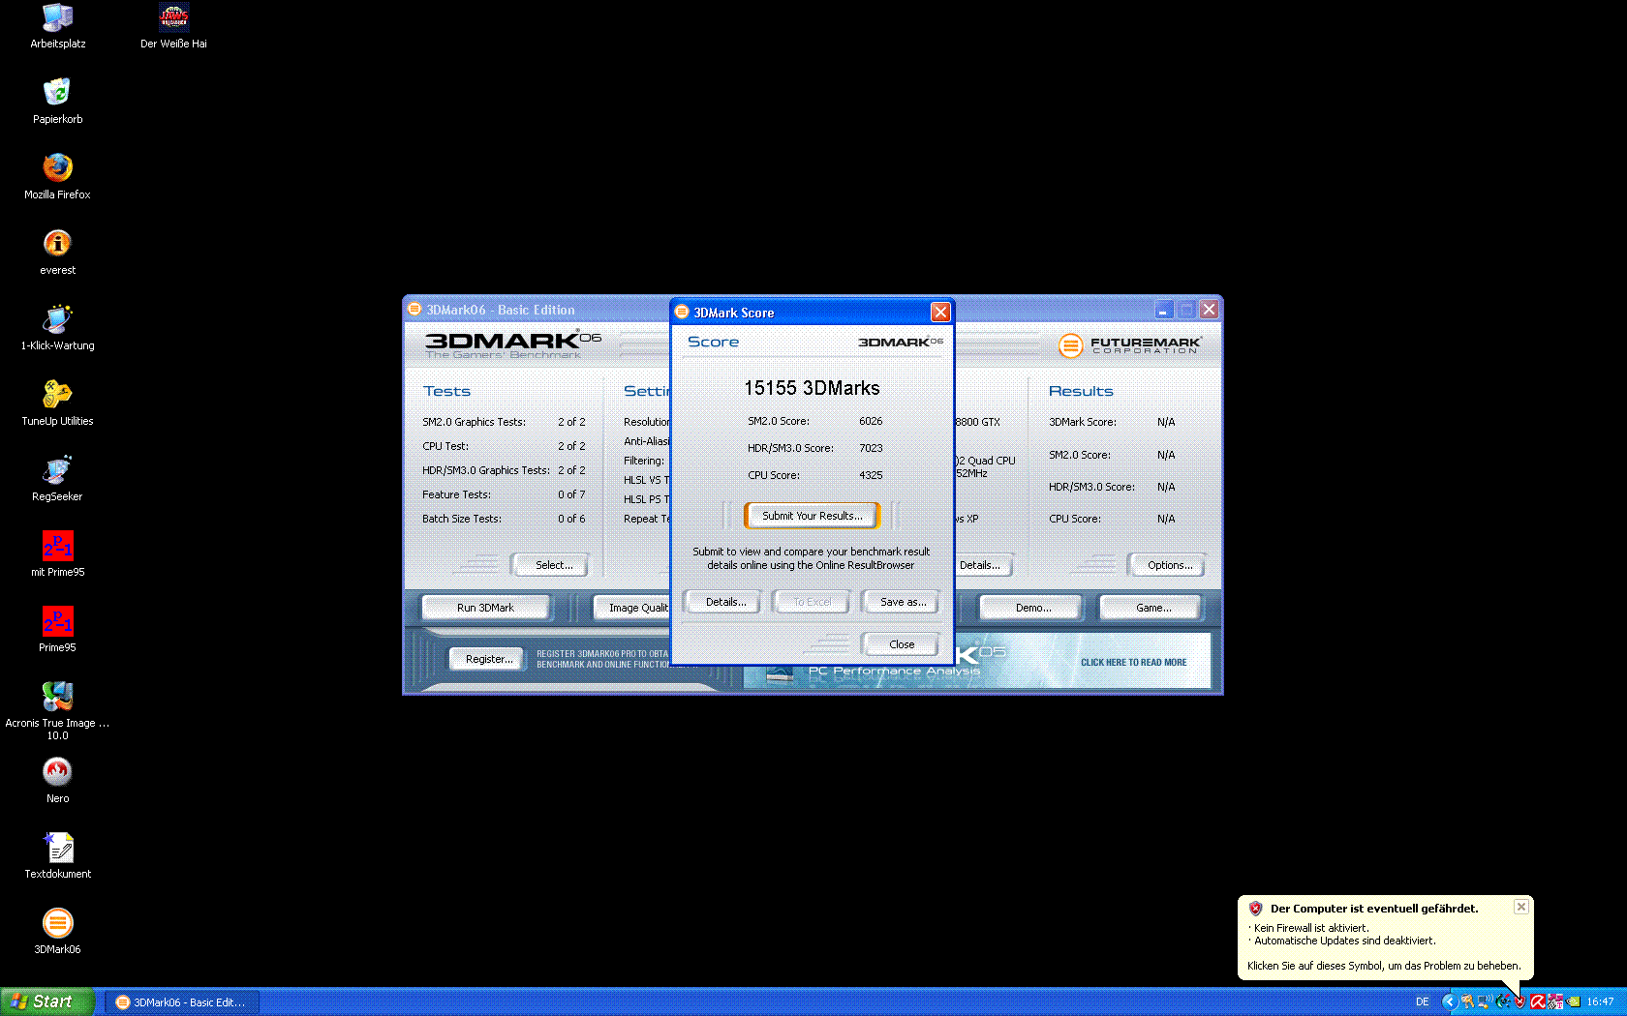Screen dimensions: 1627x1016
Task: Click Run 3DMark in main window
Action: 485,608
